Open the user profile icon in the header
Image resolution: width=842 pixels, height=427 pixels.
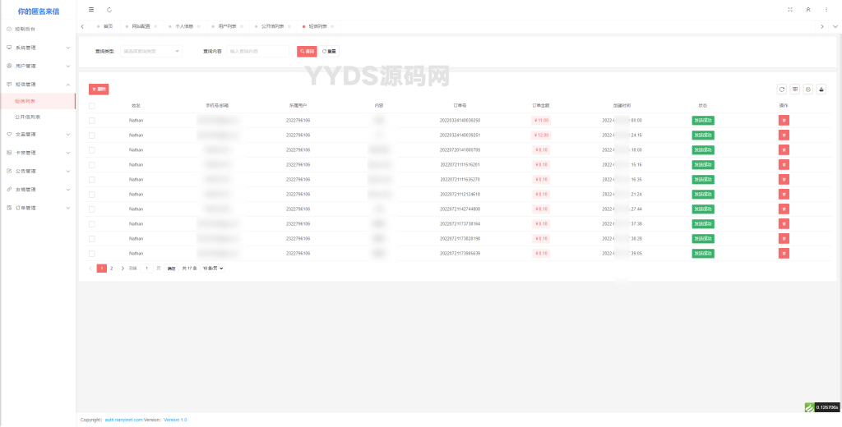808,10
